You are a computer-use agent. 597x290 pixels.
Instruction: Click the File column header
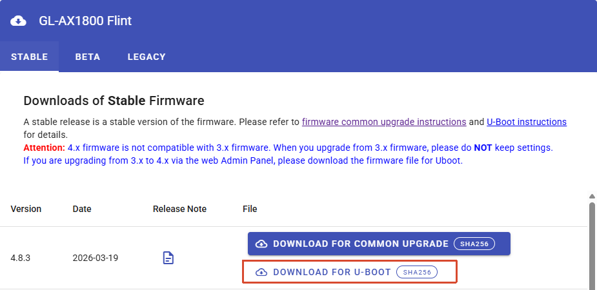pyautogui.click(x=250, y=209)
